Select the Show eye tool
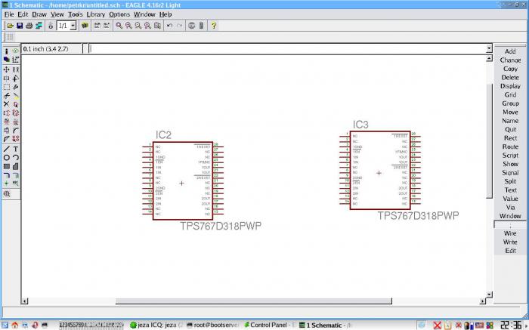The width and height of the screenshot is (529, 330). [16, 51]
